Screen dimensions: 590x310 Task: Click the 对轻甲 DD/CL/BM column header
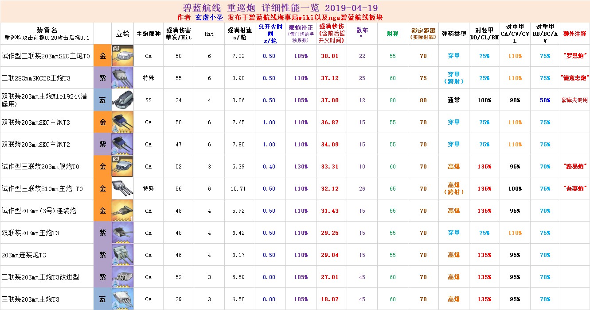[x=485, y=34]
